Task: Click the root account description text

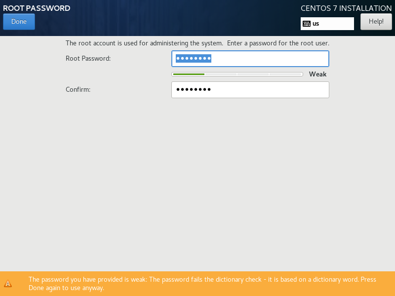Action: click(197, 43)
